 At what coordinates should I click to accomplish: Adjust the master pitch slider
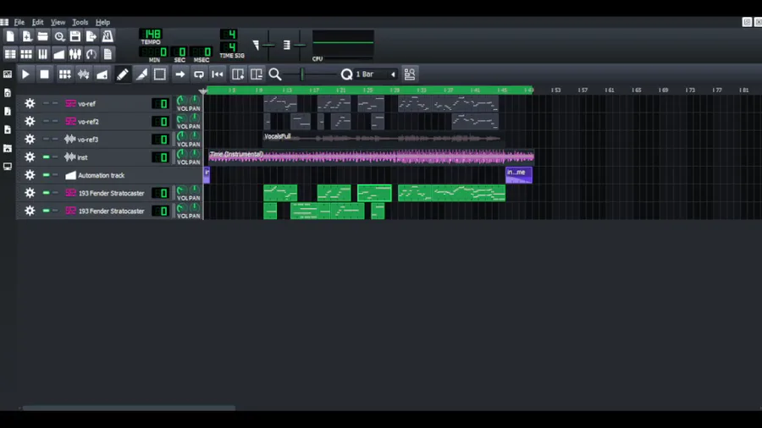point(300,45)
